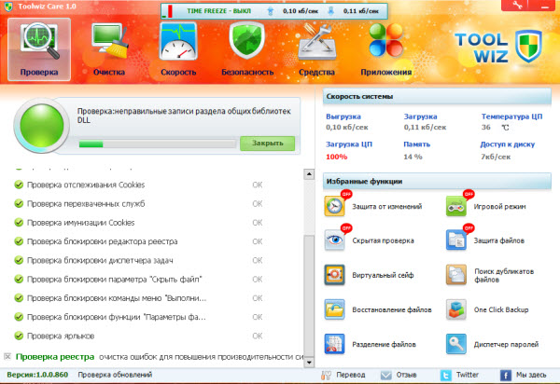Screen dimensions: 560x384
Task: Launch Игровой режим gamepad icon
Action: [x=456, y=206]
